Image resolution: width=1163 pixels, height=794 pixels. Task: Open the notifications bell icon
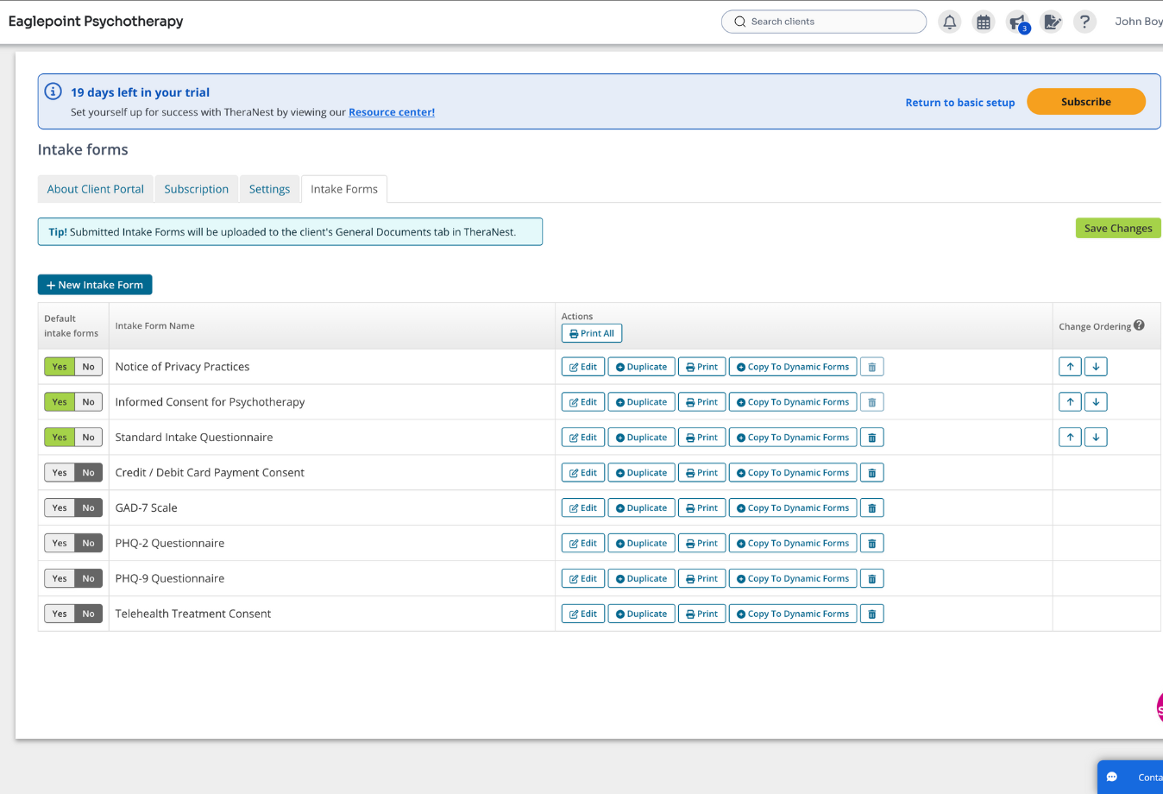tap(949, 22)
